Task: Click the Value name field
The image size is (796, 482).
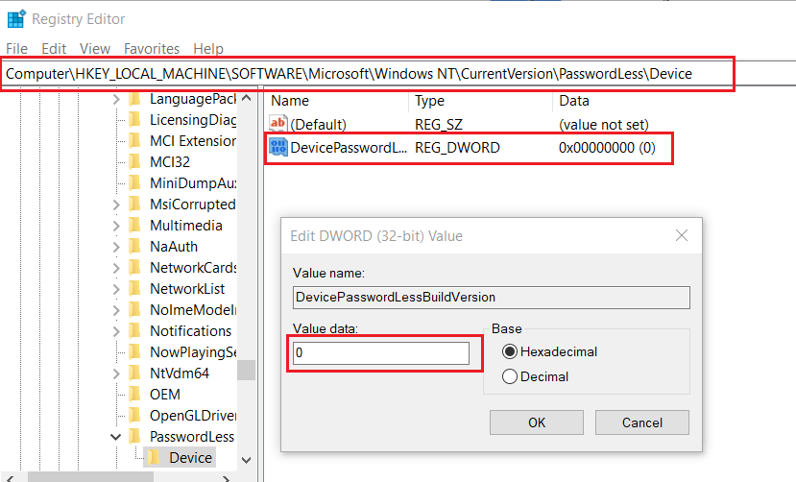Action: [x=491, y=298]
